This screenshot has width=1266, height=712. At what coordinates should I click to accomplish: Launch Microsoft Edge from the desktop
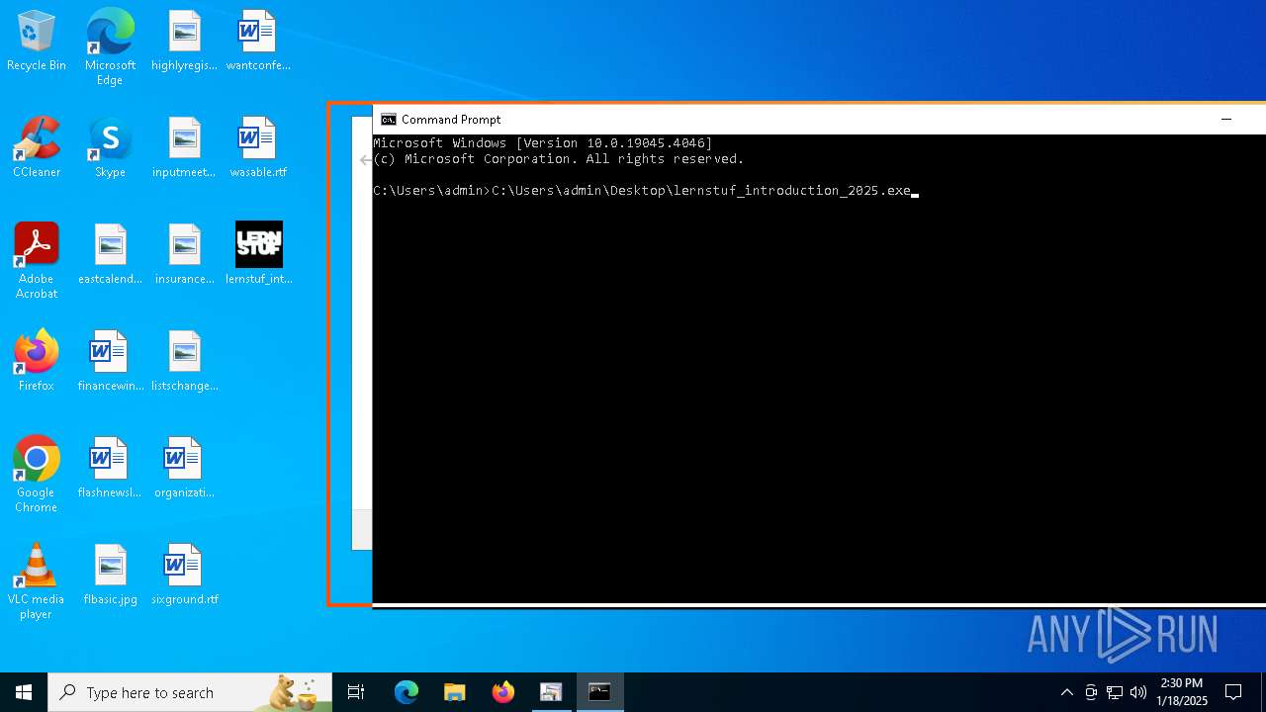[x=110, y=46]
